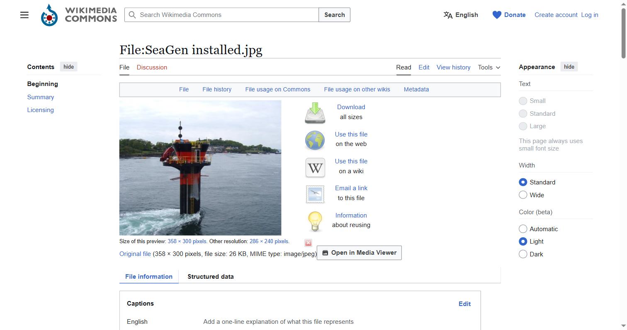Open the Edit tab

(424, 67)
